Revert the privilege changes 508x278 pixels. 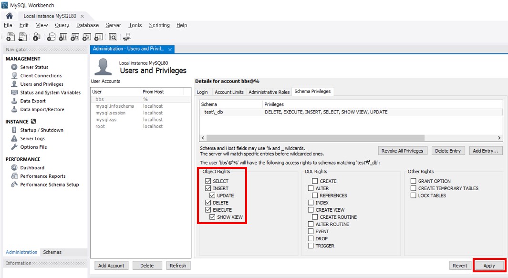pyautogui.click(x=460, y=265)
